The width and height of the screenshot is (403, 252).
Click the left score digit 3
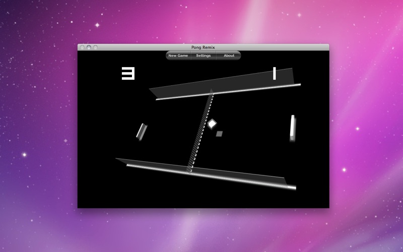point(128,74)
